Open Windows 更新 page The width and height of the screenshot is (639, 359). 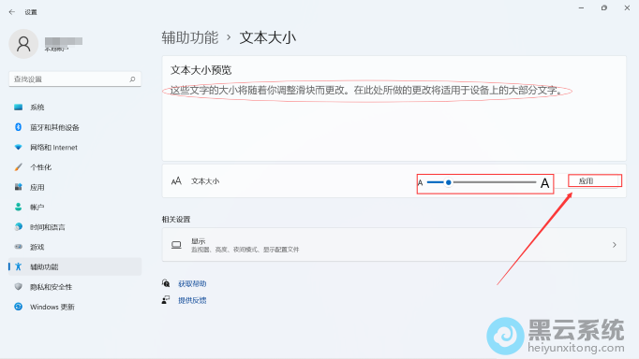click(75, 307)
